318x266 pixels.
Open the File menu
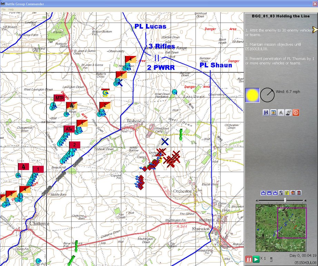coord(3,9)
